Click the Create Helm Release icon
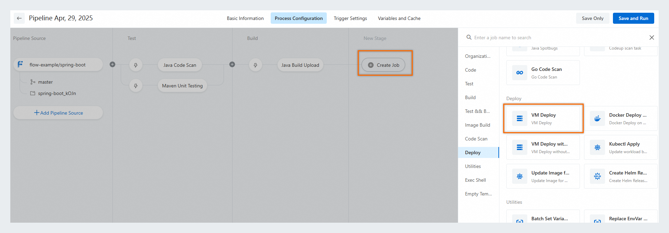This screenshot has width=669, height=233. click(x=597, y=176)
